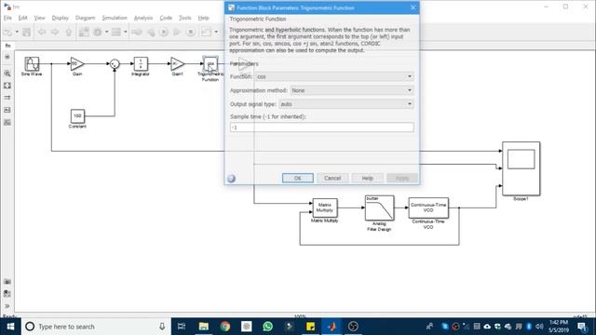Click the Stop simulation button
The height and width of the screenshot is (335, 596).
(191, 33)
